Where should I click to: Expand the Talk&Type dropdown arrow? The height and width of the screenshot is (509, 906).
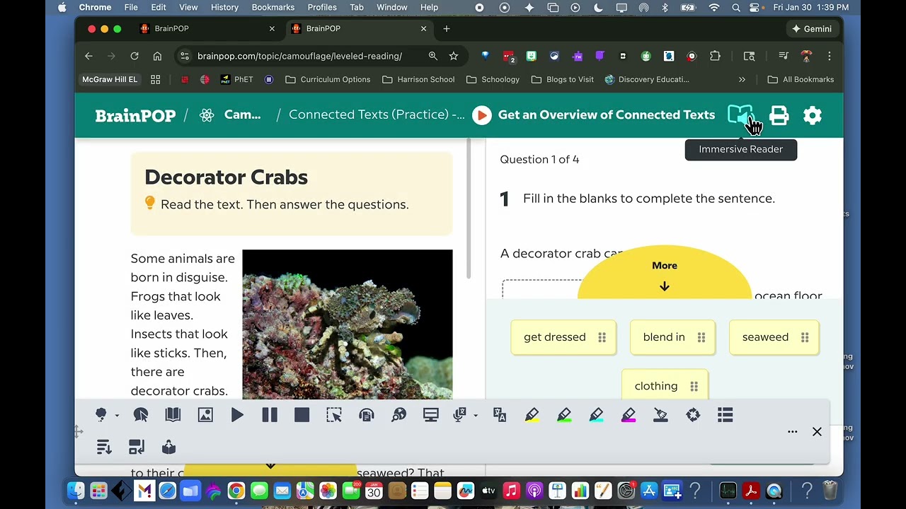click(x=476, y=416)
